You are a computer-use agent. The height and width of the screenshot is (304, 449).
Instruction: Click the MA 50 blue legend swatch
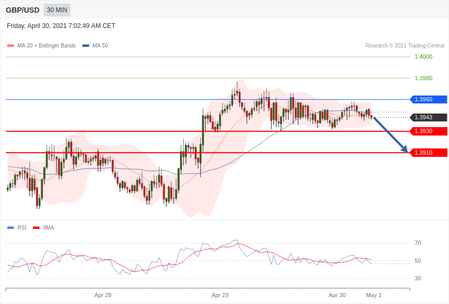(x=86, y=45)
